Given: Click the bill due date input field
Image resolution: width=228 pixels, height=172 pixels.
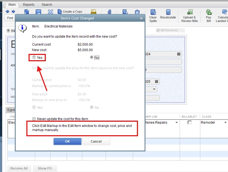Looking at the screenshot, I should tap(152, 81).
